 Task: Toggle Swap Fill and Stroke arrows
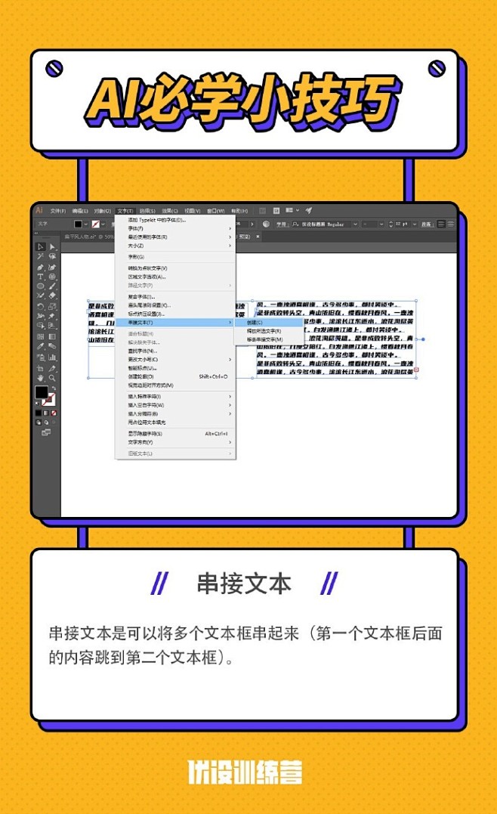pos(54,388)
